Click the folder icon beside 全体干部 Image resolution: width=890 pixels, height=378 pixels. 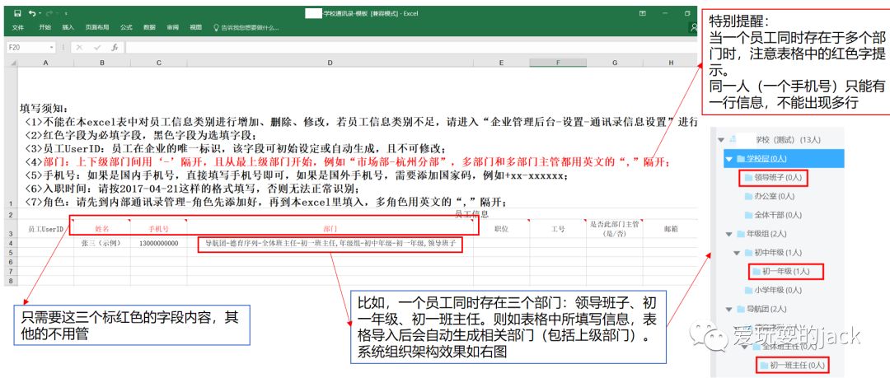click(x=748, y=215)
